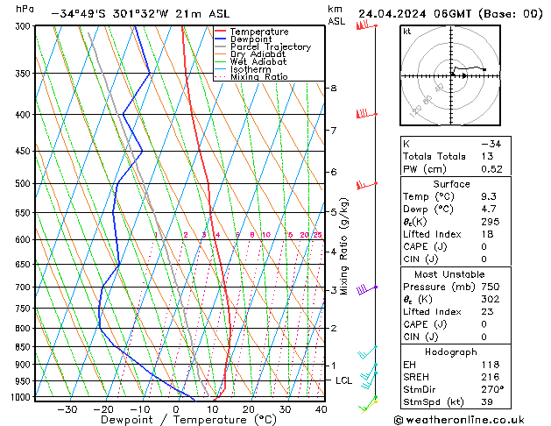Click the 500 hPa pressure axis label
This screenshot has width=551, height=426.
pos(23,183)
